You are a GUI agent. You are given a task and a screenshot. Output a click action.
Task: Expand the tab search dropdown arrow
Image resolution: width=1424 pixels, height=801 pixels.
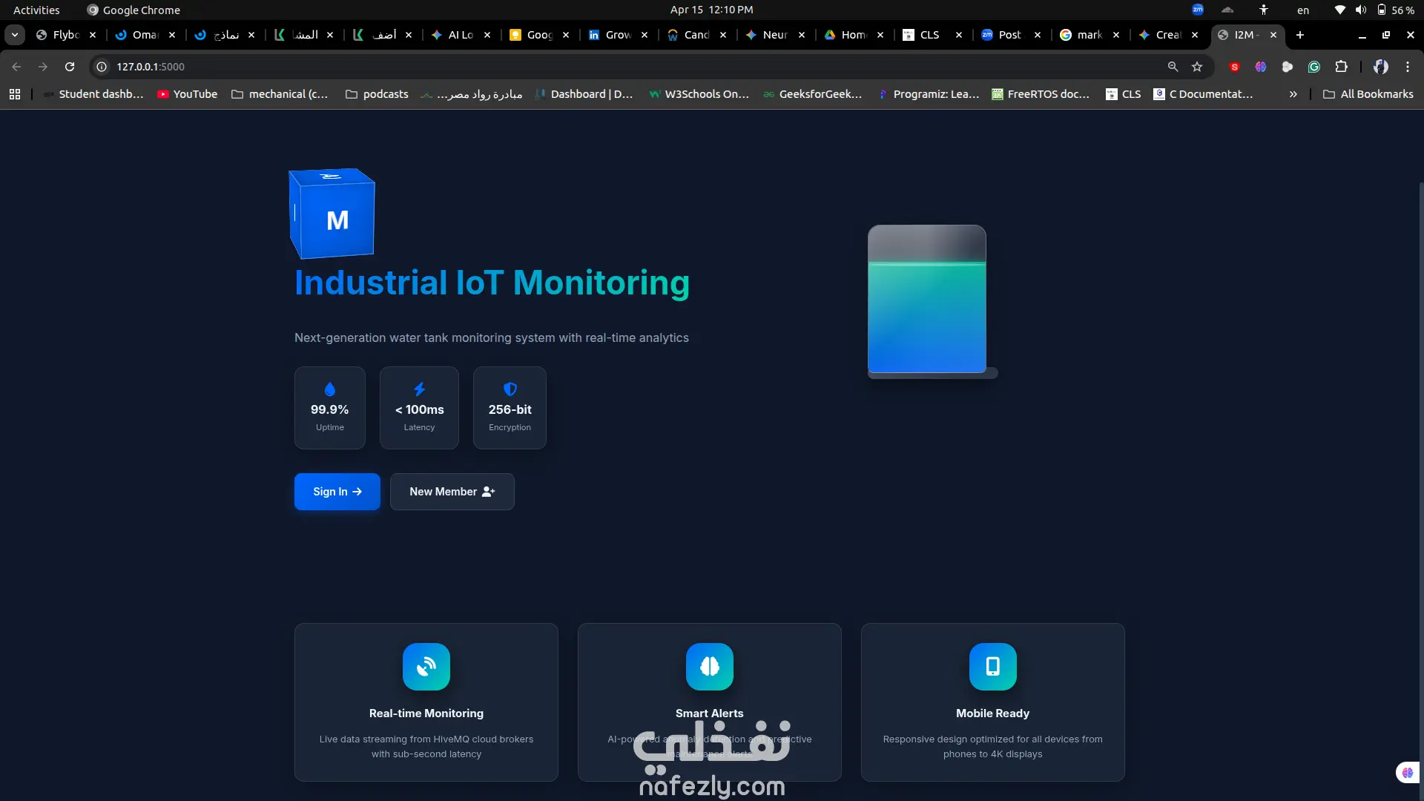[x=15, y=35]
